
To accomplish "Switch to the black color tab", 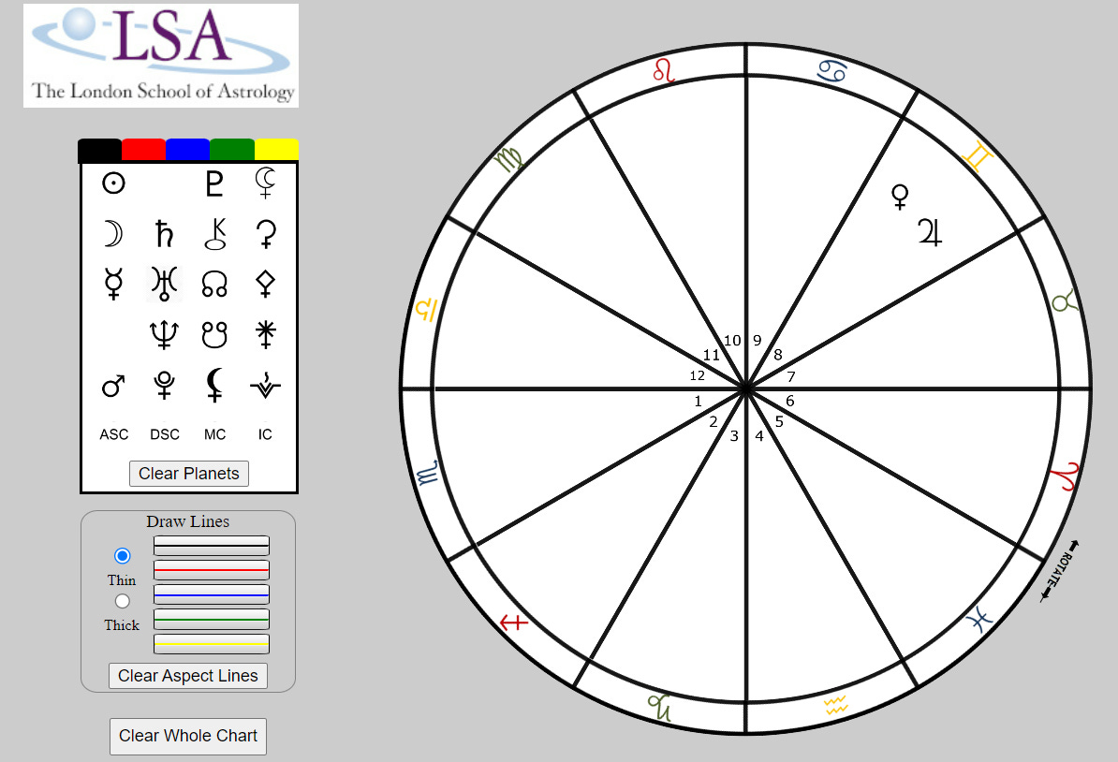I will [100, 150].
